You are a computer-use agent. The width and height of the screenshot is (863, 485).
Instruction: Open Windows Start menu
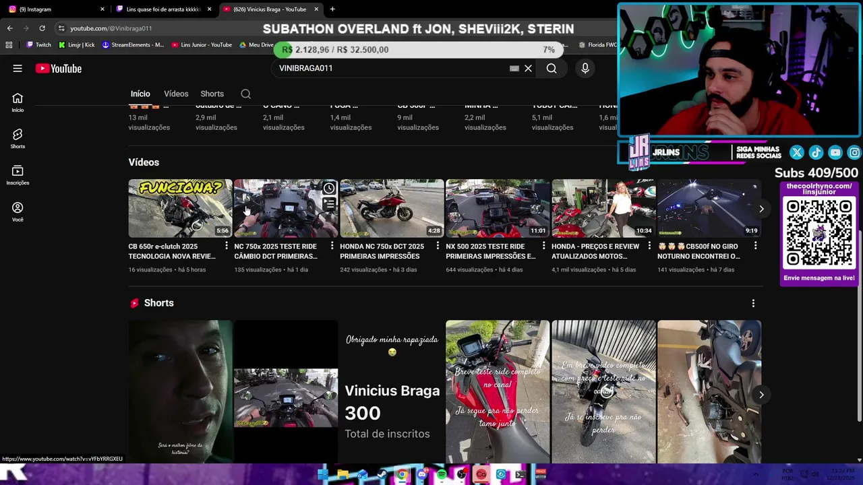pyautogui.click(x=322, y=474)
